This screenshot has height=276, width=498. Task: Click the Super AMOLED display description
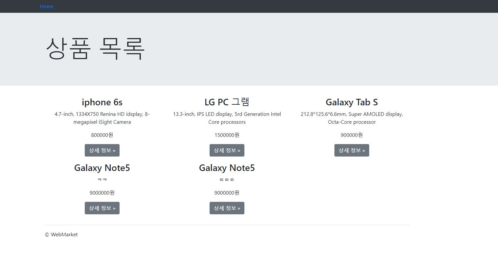click(352, 118)
